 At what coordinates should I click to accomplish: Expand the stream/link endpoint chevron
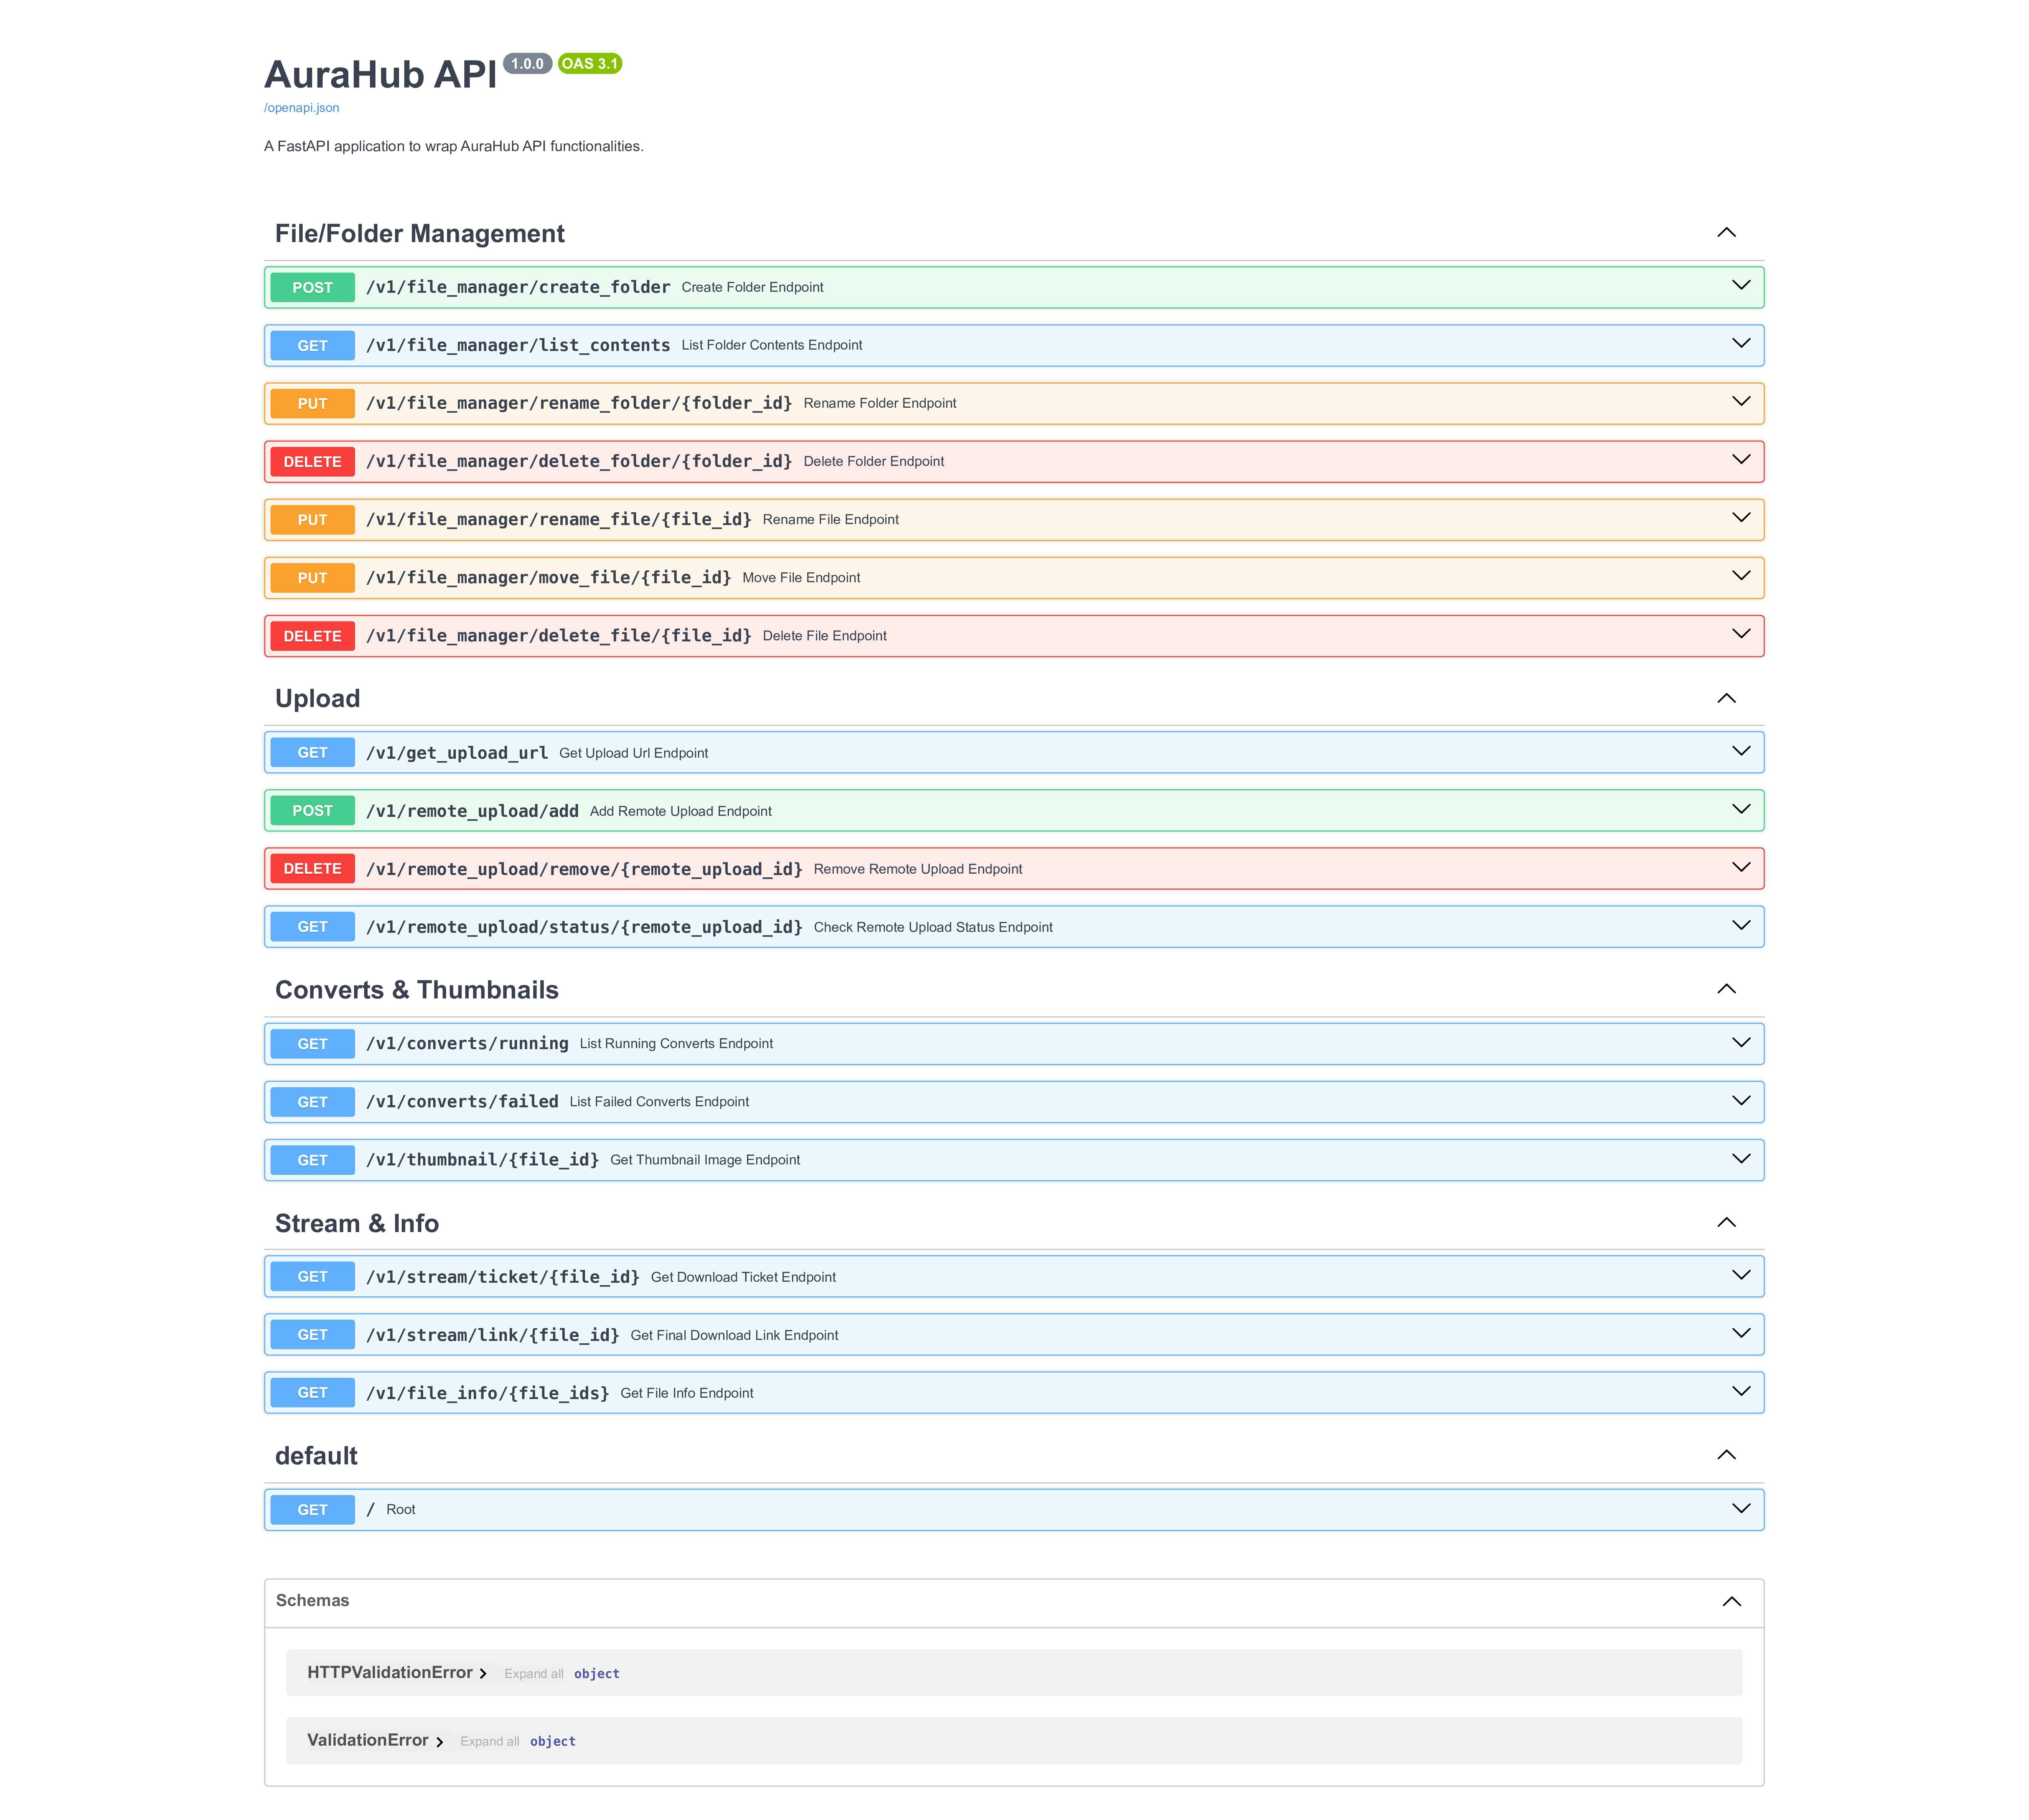(1741, 1333)
